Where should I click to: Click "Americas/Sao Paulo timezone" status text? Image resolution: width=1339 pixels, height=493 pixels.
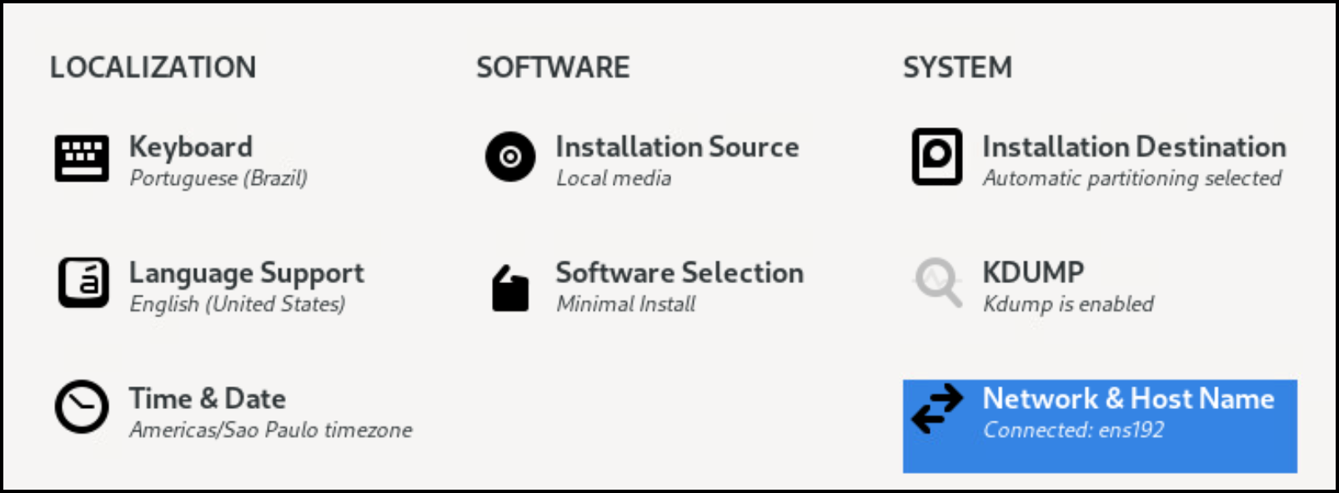[x=271, y=430]
